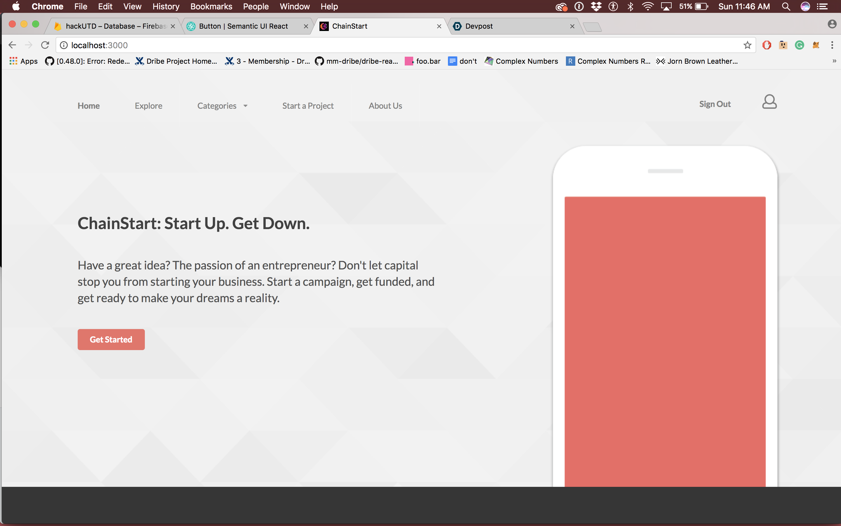This screenshot has width=841, height=526.
Task: Reload the localhost page
Action: click(x=45, y=45)
